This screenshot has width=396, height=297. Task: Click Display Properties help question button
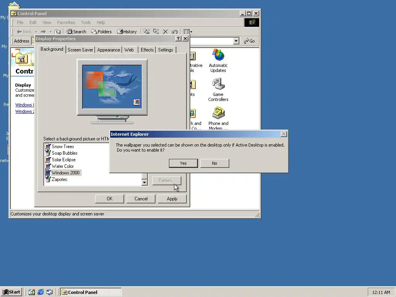pyautogui.click(x=178, y=39)
